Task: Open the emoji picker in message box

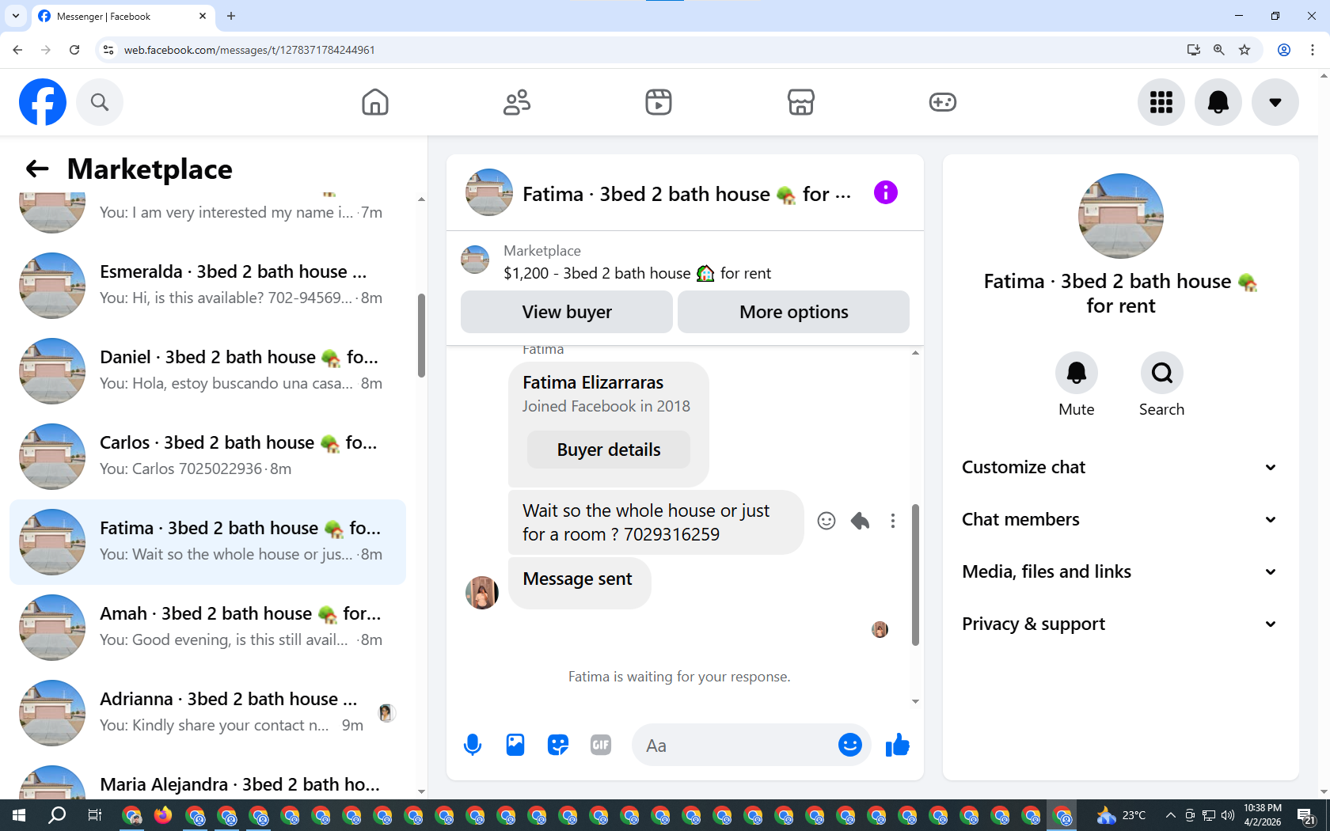Action: coord(850,745)
